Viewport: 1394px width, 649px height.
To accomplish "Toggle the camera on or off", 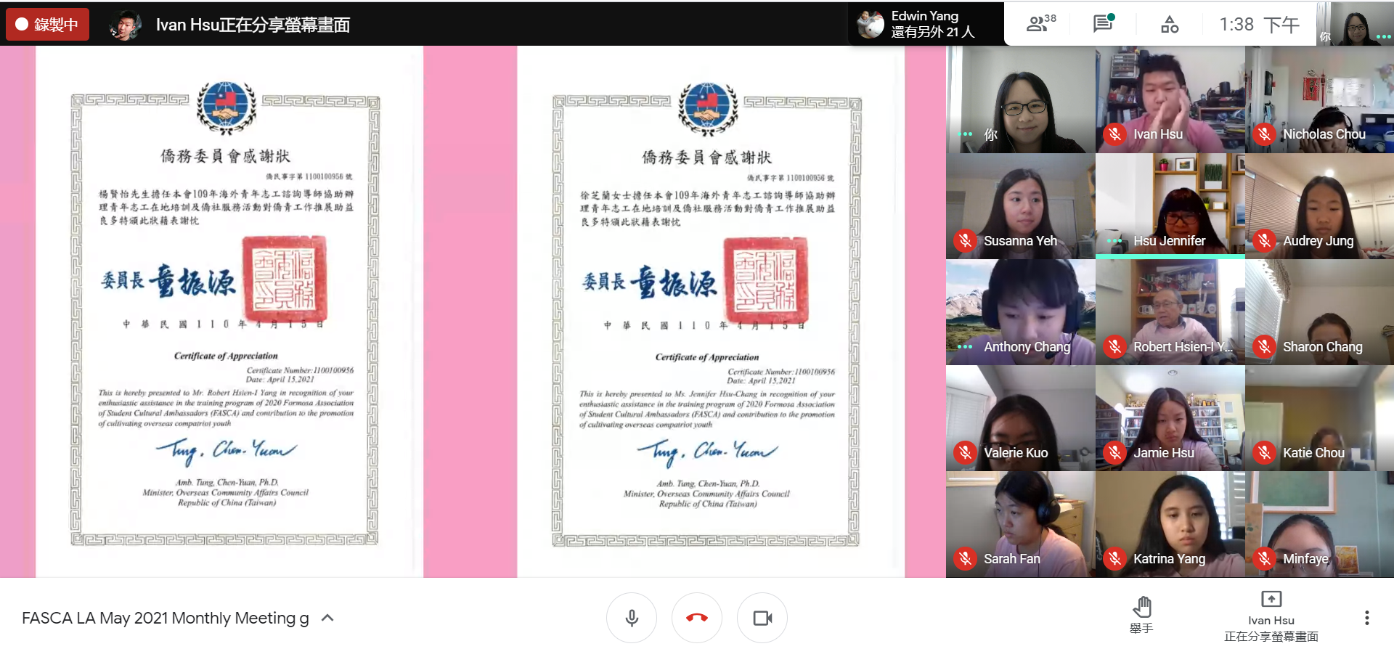I will (x=762, y=618).
